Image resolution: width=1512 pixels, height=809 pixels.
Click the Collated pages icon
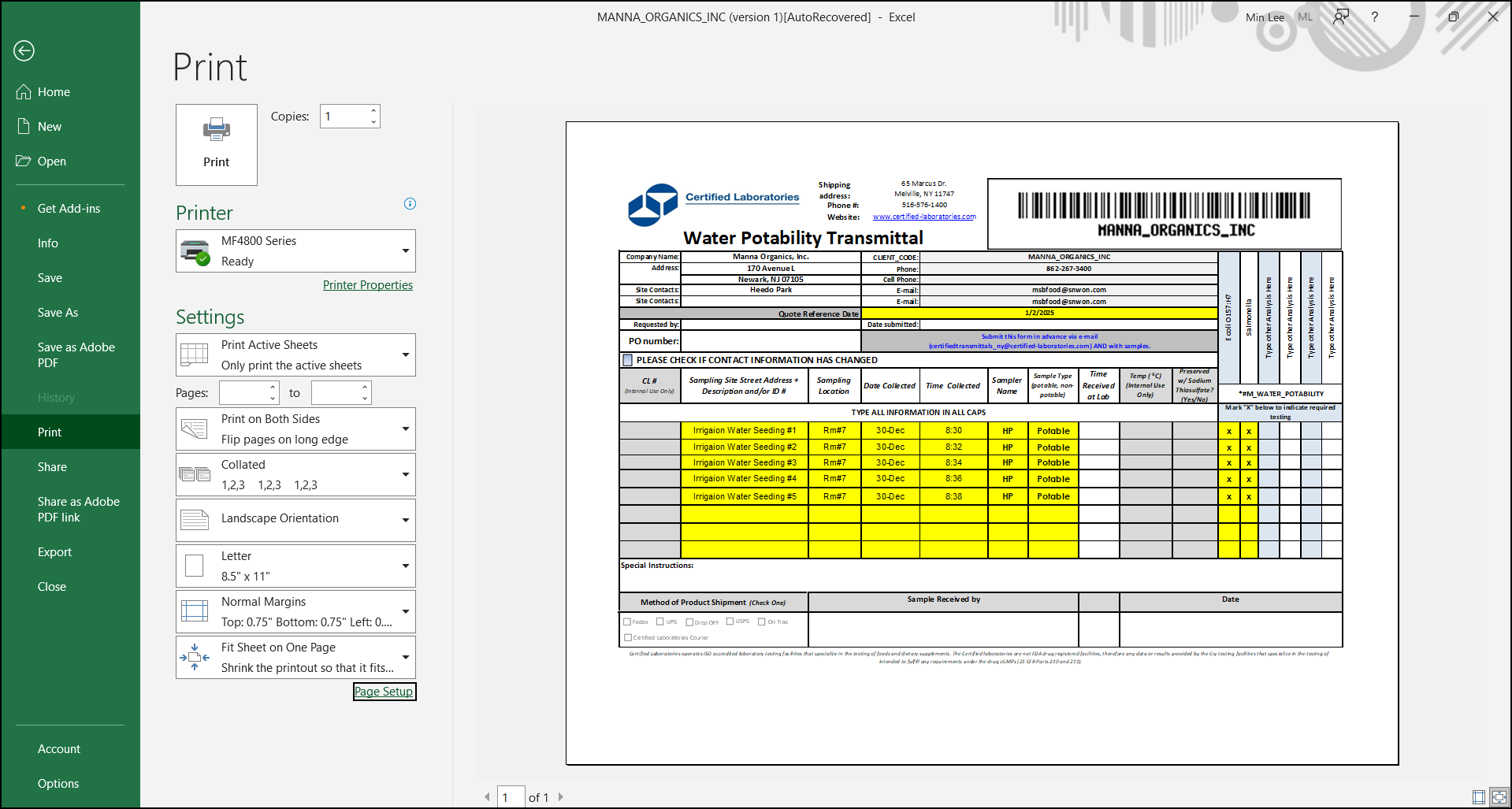195,474
